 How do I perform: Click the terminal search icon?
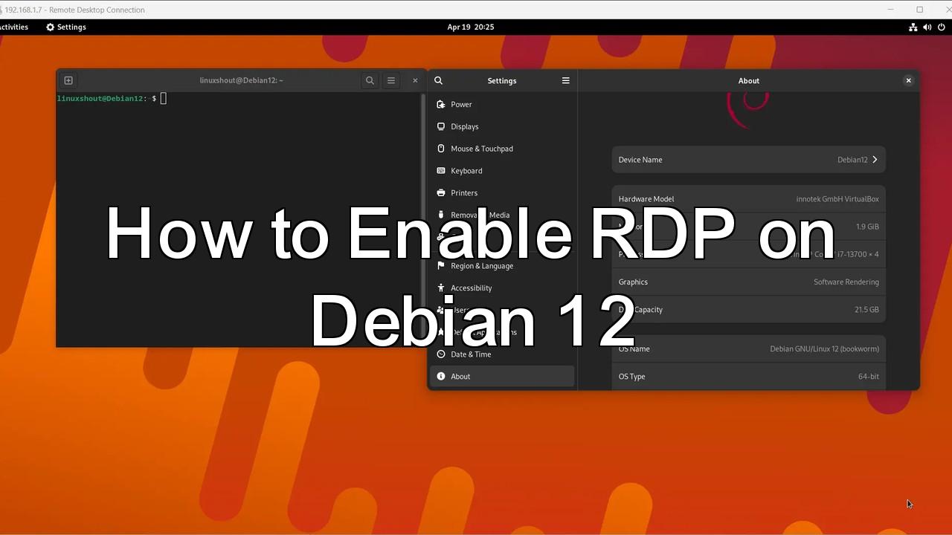[x=370, y=80]
